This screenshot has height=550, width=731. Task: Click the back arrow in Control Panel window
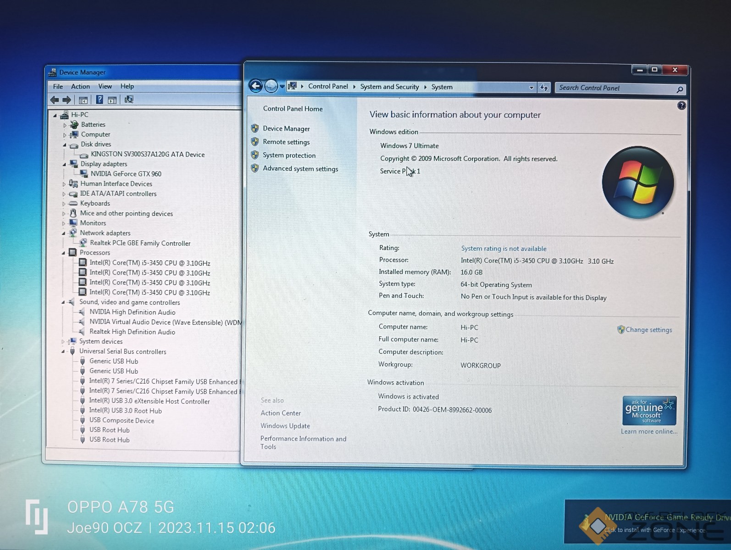(256, 86)
